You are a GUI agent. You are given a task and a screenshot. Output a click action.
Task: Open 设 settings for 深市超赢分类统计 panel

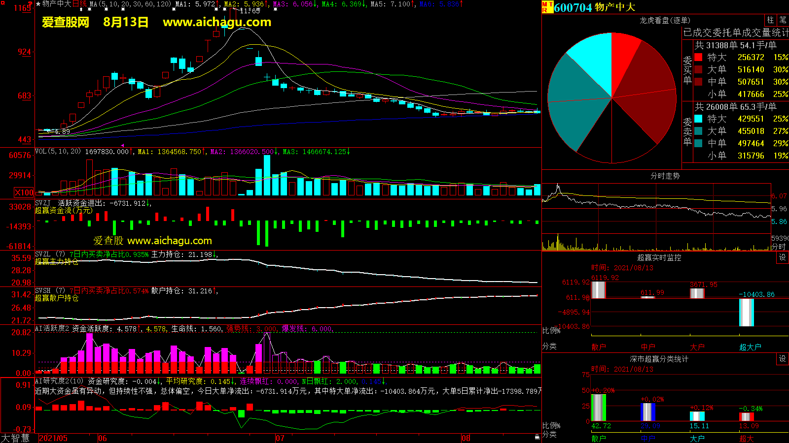click(782, 359)
